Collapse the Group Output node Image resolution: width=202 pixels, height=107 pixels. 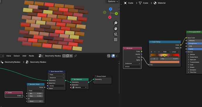[96, 76]
